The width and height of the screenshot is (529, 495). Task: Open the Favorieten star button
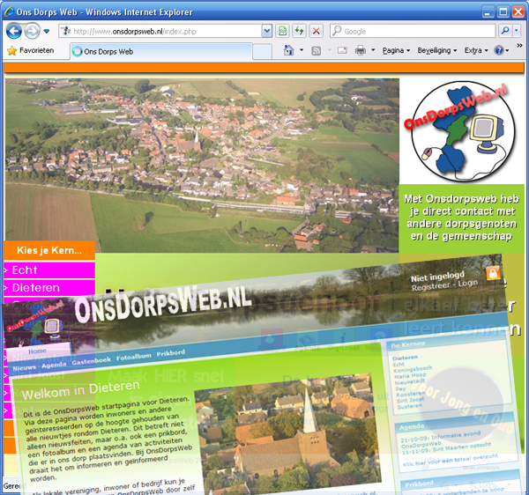pyautogui.click(x=31, y=50)
